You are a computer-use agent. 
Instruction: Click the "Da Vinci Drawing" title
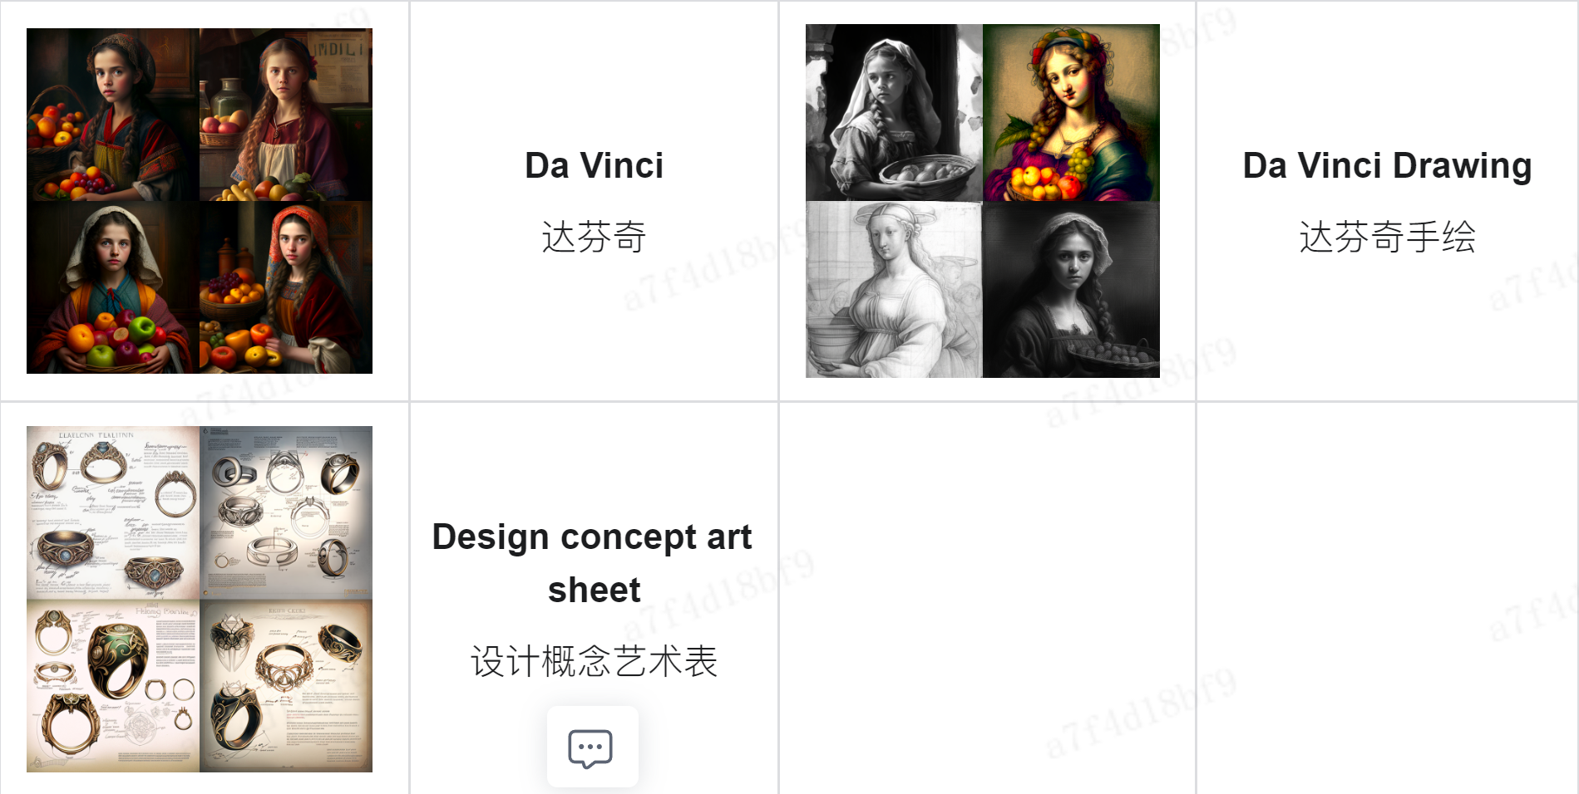click(x=1387, y=165)
